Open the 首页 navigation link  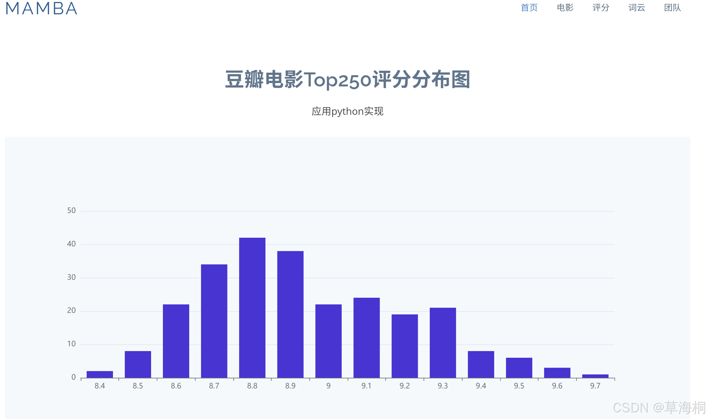click(x=529, y=8)
